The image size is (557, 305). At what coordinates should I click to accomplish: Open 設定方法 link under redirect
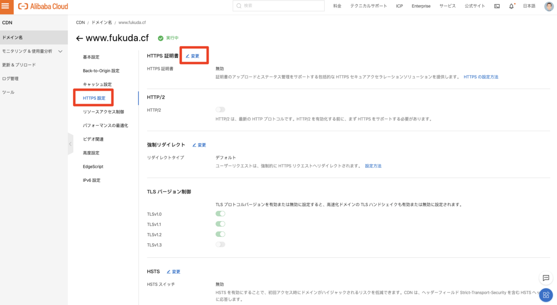coord(373,165)
